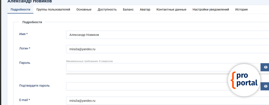Show password with the eye icon
The height and width of the screenshot is (105, 269).
[265, 67]
